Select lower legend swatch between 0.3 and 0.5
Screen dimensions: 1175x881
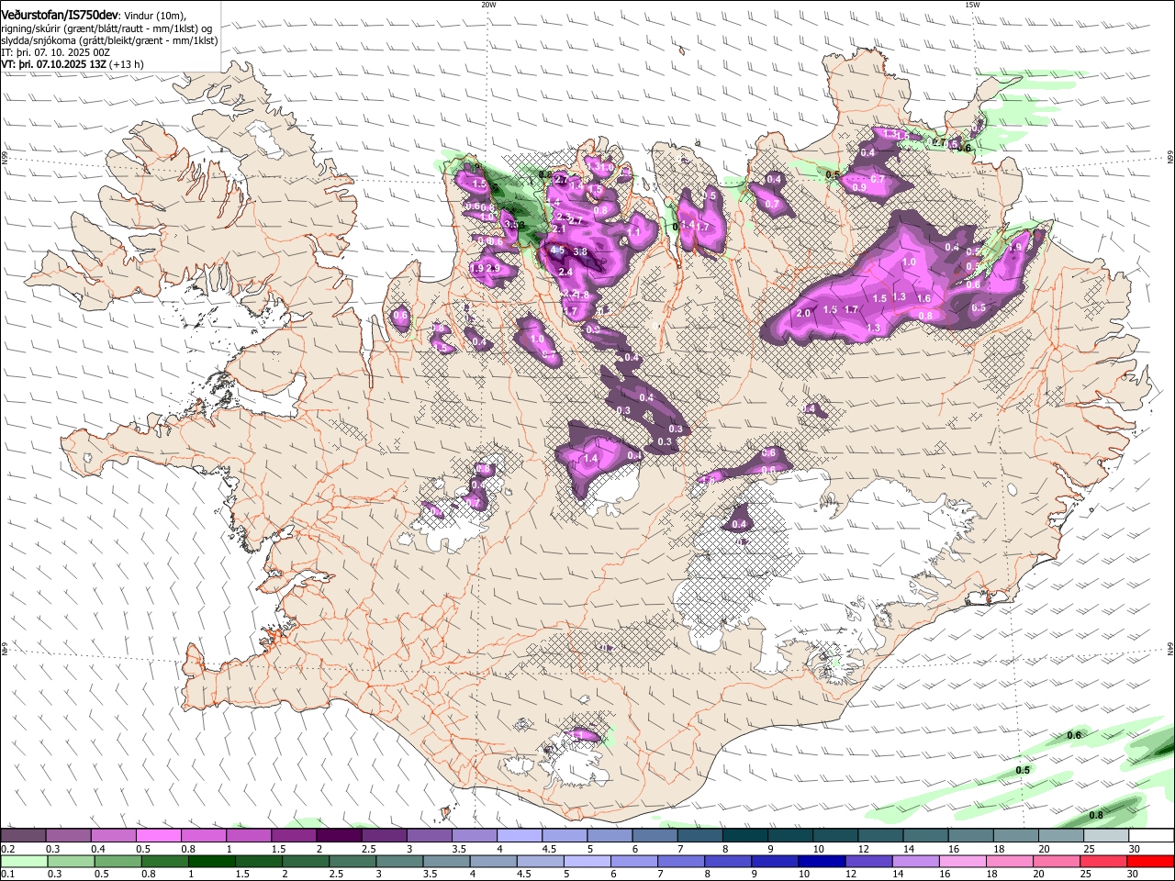[71, 861]
